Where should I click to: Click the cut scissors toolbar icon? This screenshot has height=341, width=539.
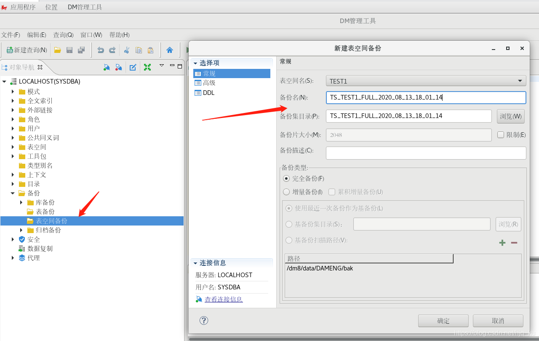pyautogui.click(x=126, y=50)
